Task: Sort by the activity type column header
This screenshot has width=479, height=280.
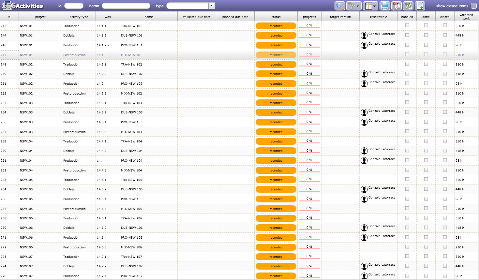Action: pyautogui.click(x=79, y=17)
